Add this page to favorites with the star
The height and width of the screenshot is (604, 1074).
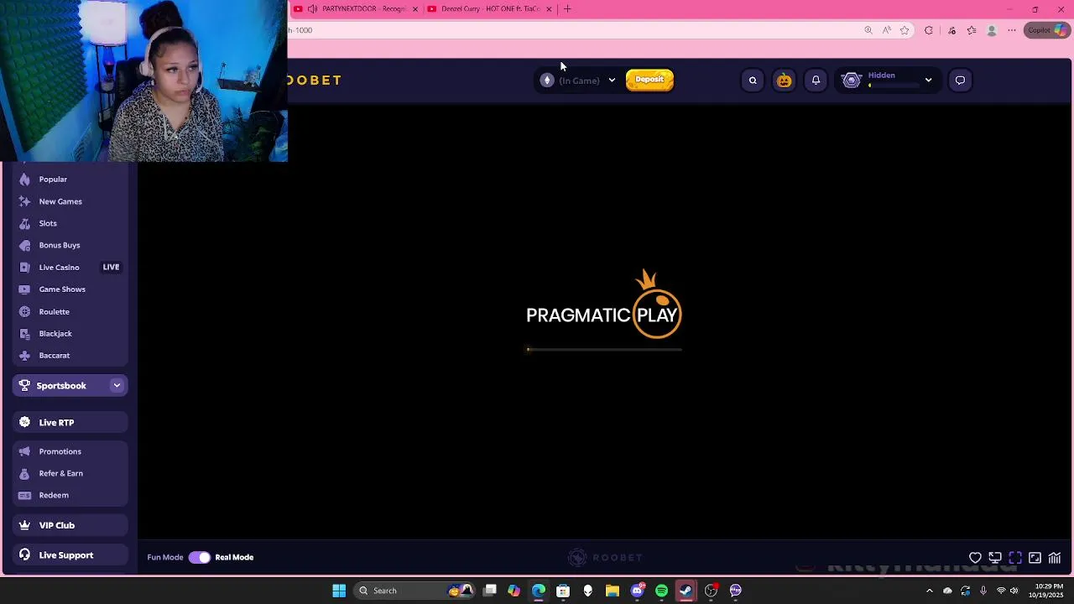pos(905,30)
